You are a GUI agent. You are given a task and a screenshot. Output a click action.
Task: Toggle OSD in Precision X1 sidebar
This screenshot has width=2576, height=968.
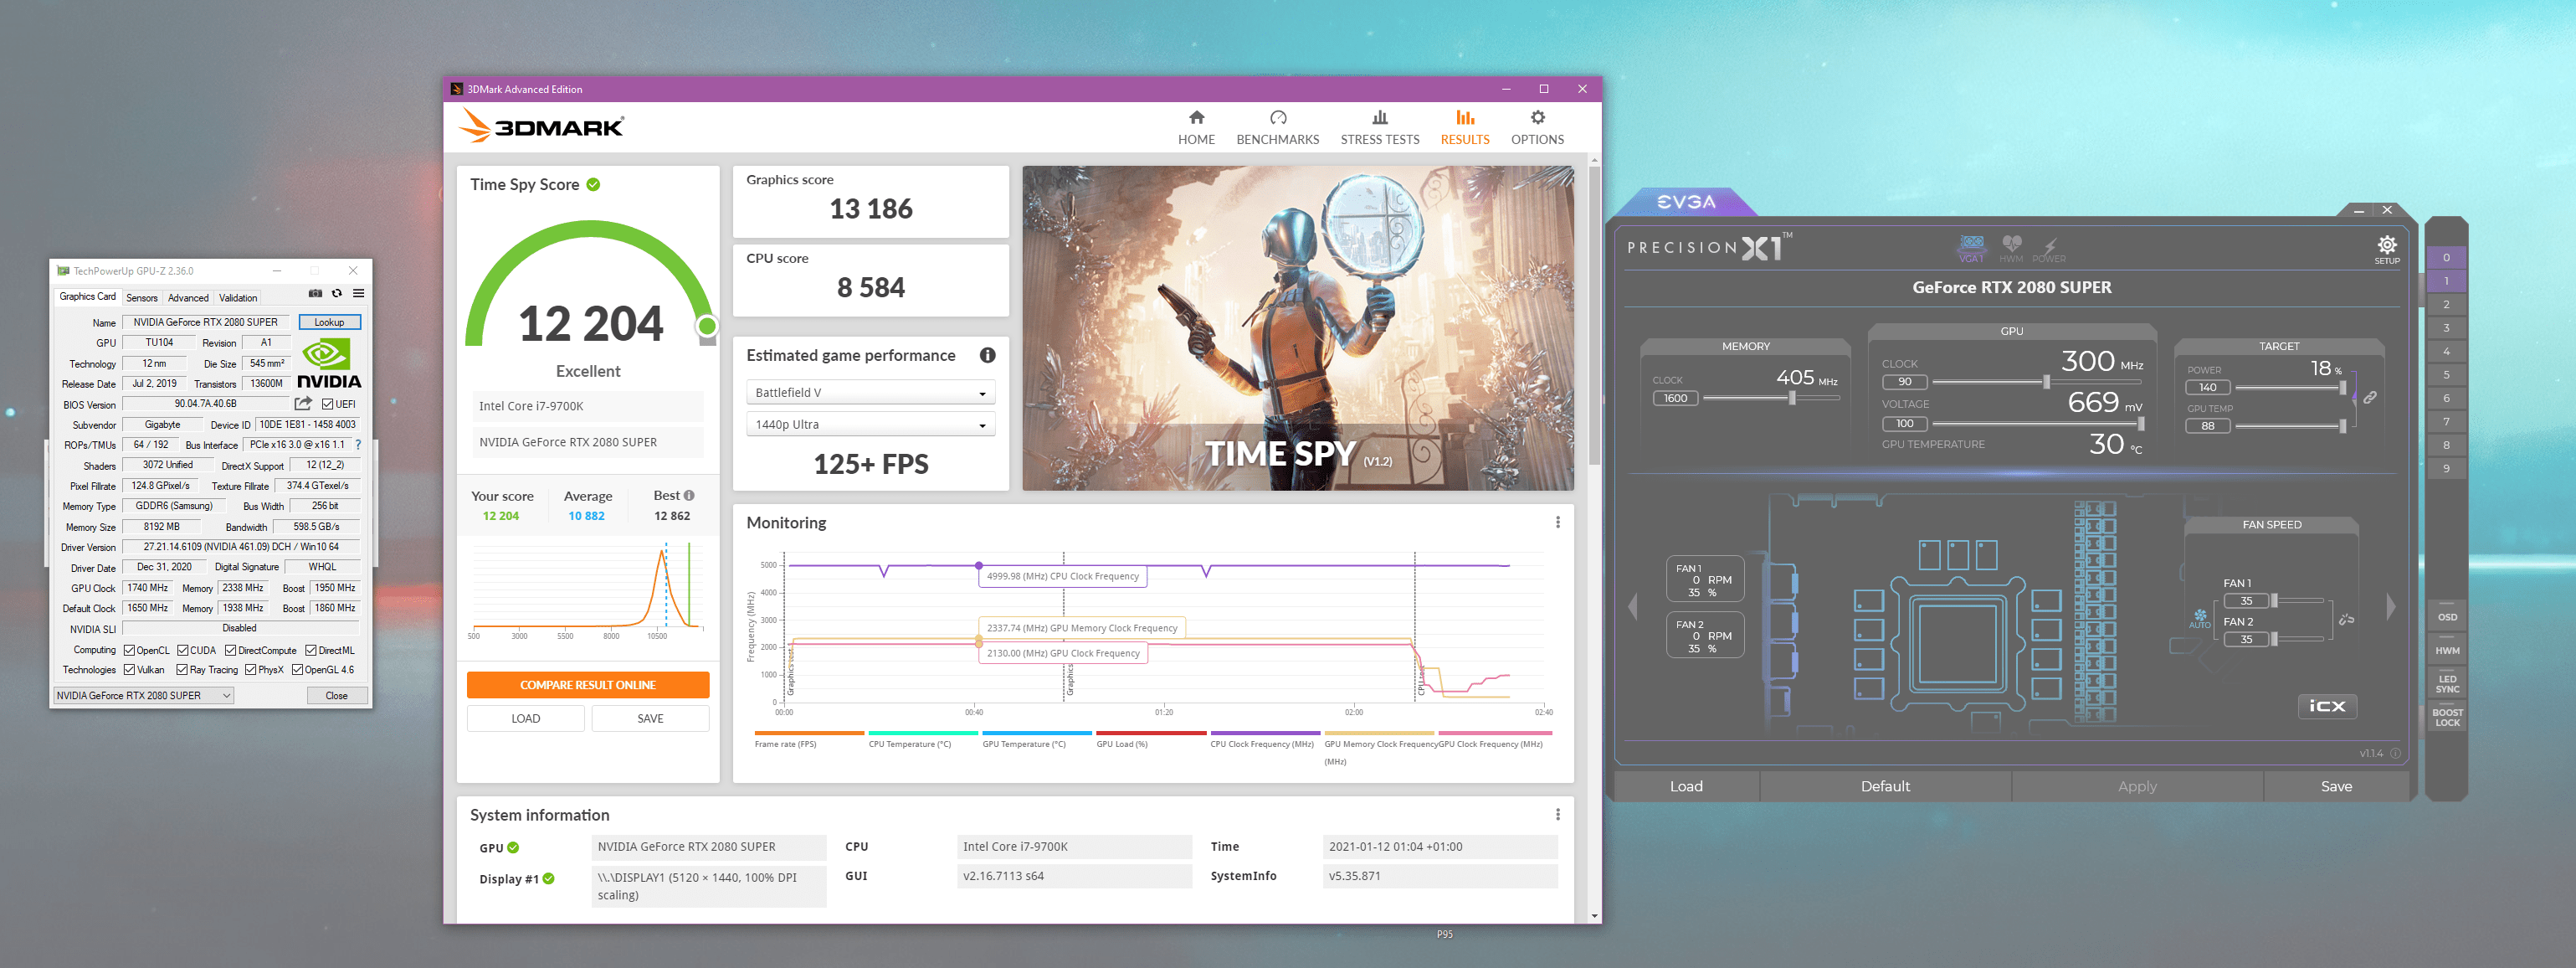pos(2446,616)
